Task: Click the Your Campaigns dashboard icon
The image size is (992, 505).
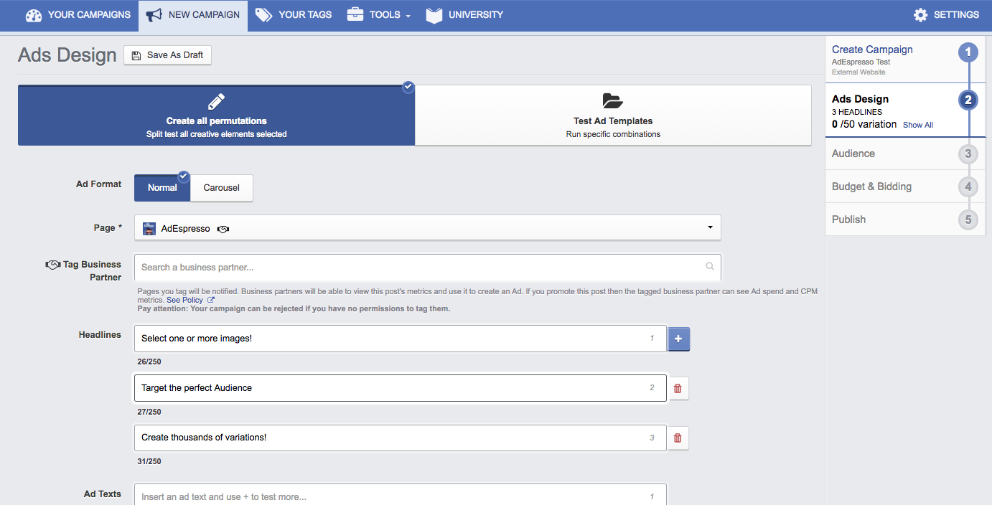Action: [x=34, y=14]
